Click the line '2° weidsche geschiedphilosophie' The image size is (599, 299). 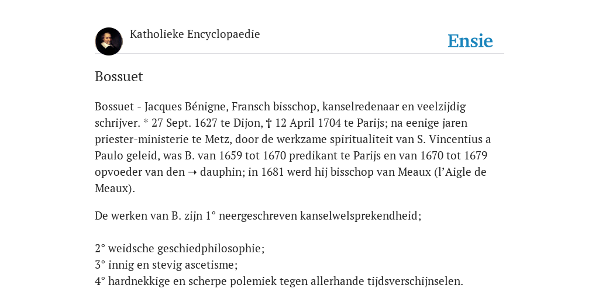pyautogui.click(x=180, y=249)
